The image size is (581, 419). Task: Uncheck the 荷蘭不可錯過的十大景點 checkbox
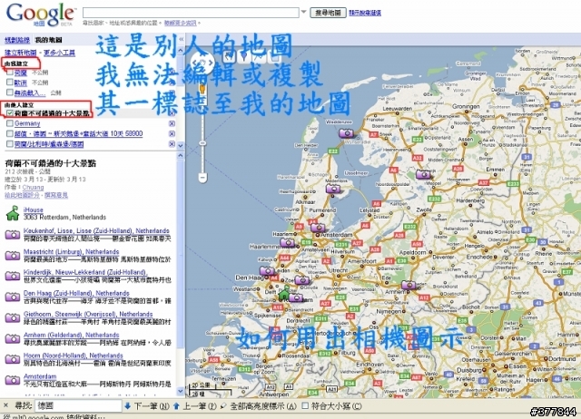pyautogui.click(x=10, y=113)
